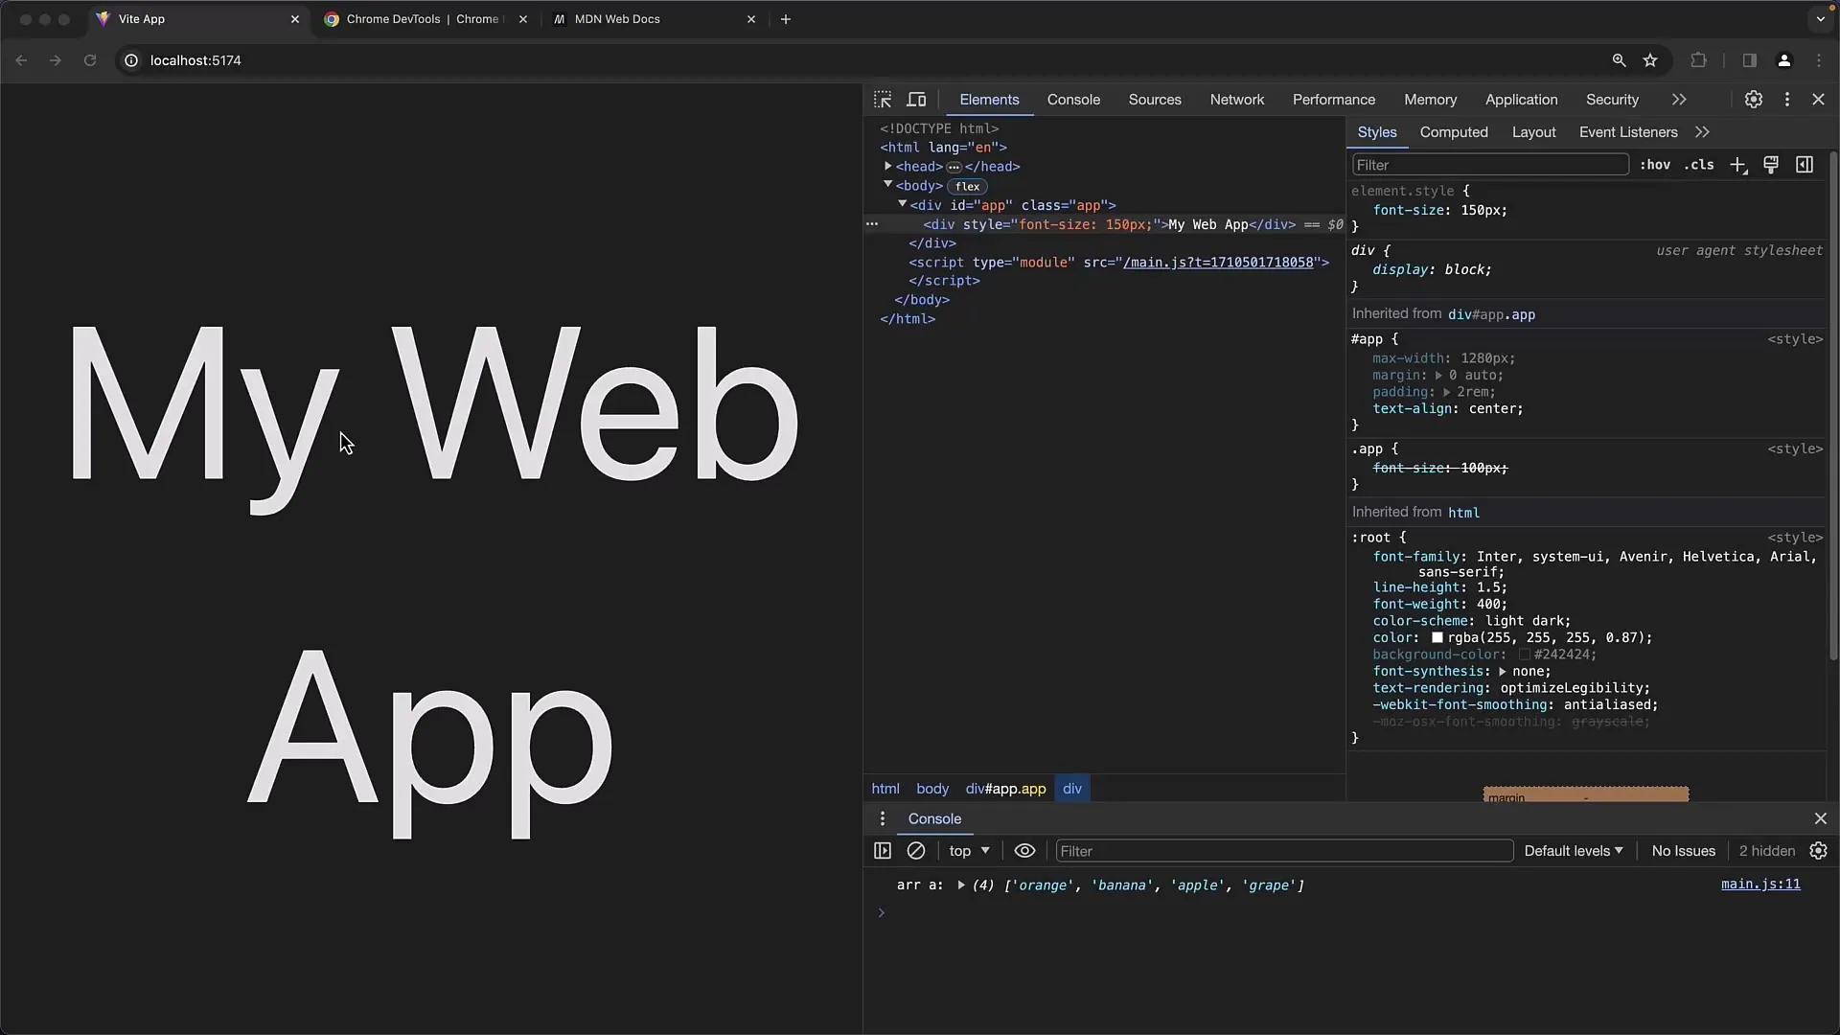Open the Chrome profile icon
Screen dimensions: 1840x1035
(1783, 60)
